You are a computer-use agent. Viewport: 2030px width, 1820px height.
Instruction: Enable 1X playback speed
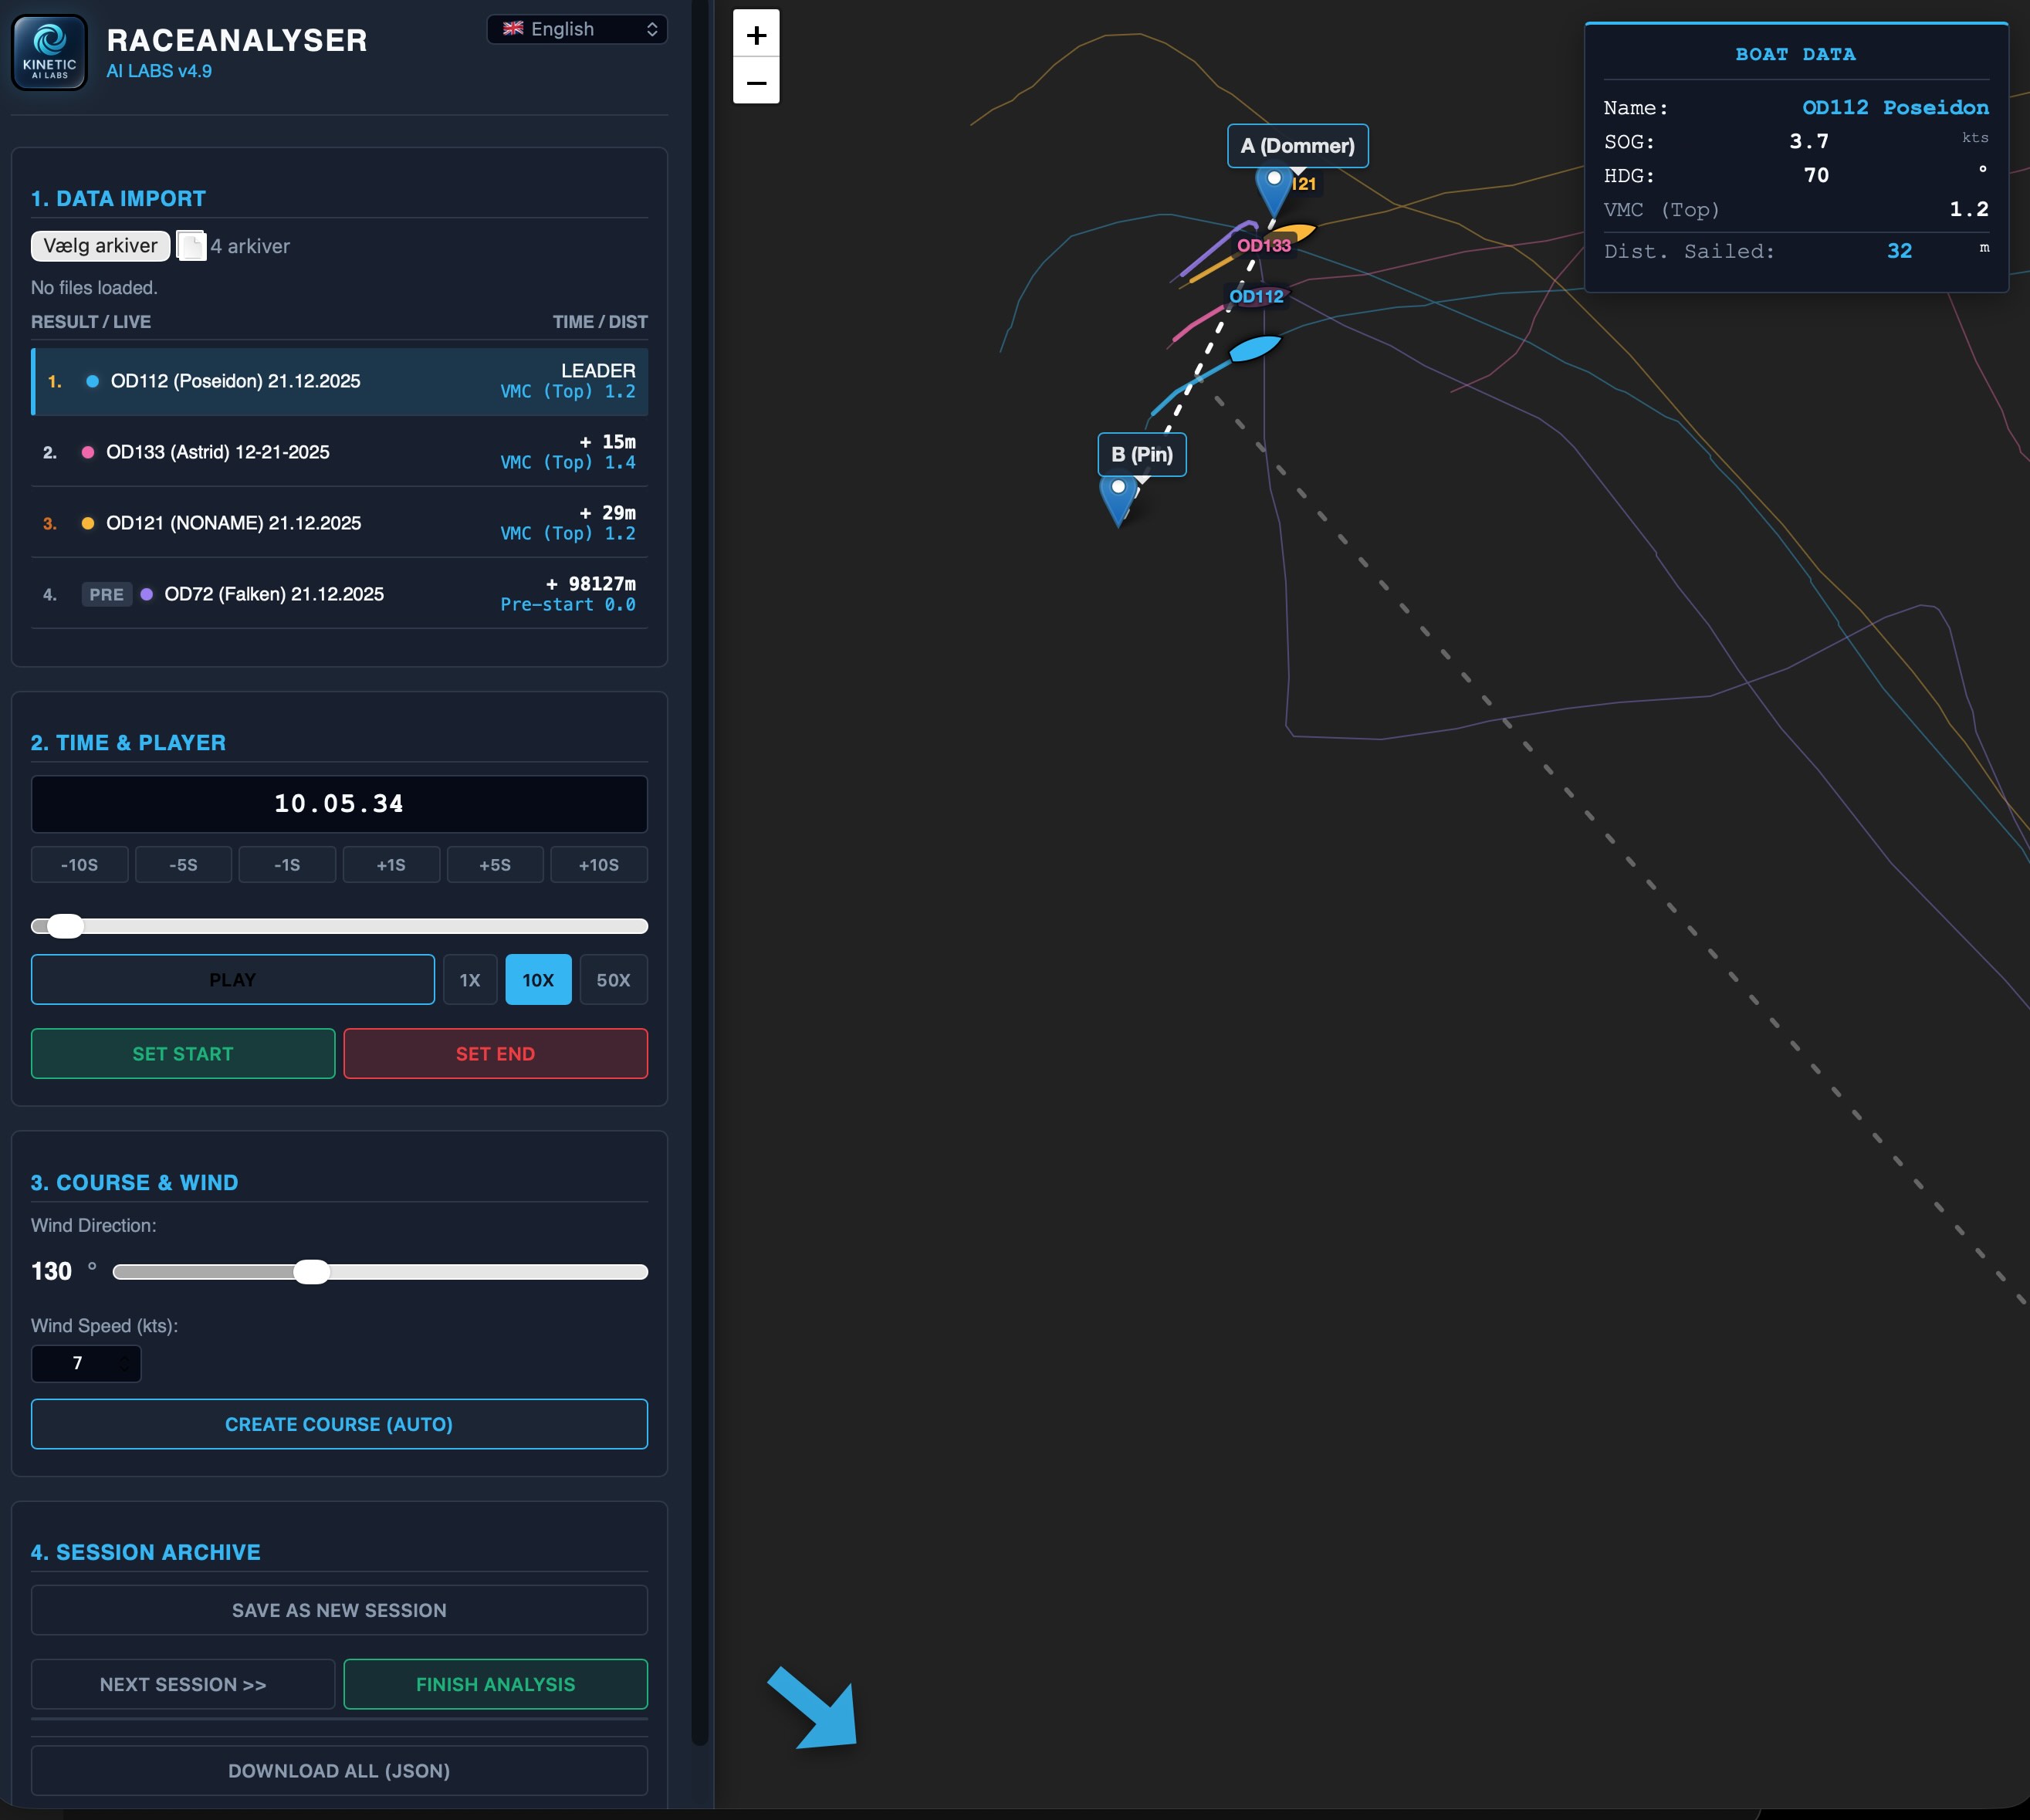coord(470,979)
